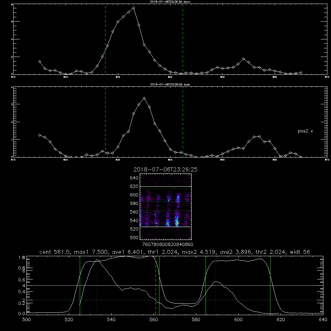Click the highest peak diamond in dusk plot
The height and width of the screenshot is (331, 331).
(144, 98)
